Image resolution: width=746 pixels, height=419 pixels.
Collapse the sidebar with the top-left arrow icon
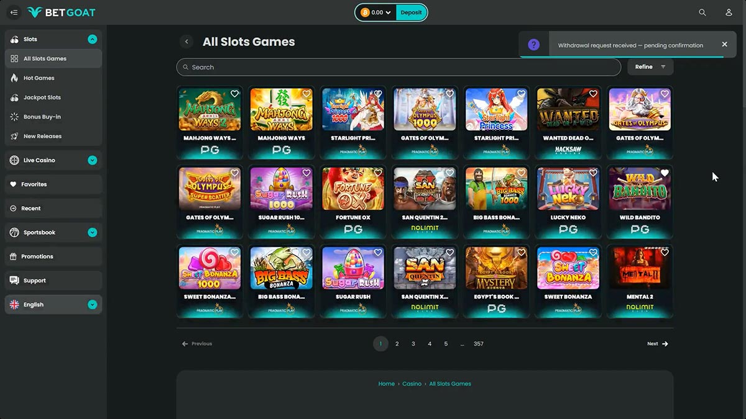click(x=14, y=12)
